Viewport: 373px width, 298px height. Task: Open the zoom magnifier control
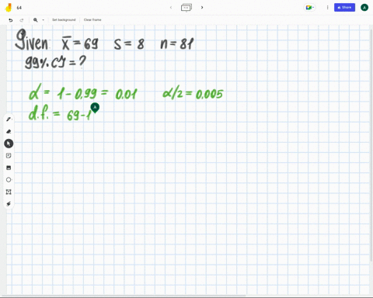pyautogui.click(x=36, y=20)
